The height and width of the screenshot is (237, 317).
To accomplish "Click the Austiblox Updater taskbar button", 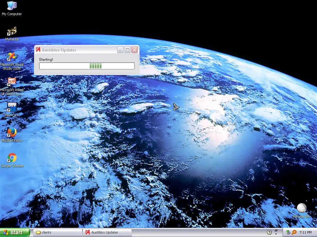I will click(107, 233).
